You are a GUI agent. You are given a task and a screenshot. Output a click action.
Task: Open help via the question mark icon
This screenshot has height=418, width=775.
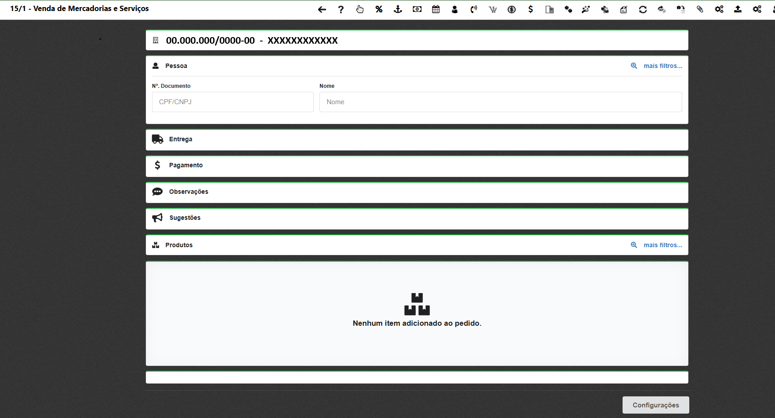[x=341, y=9]
